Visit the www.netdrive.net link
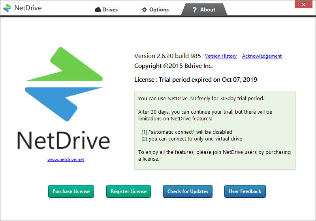The width and height of the screenshot is (316, 221). point(66,159)
